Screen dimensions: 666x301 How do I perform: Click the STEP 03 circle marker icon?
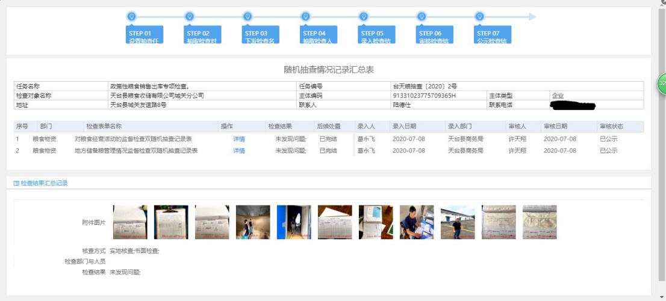[x=247, y=17]
